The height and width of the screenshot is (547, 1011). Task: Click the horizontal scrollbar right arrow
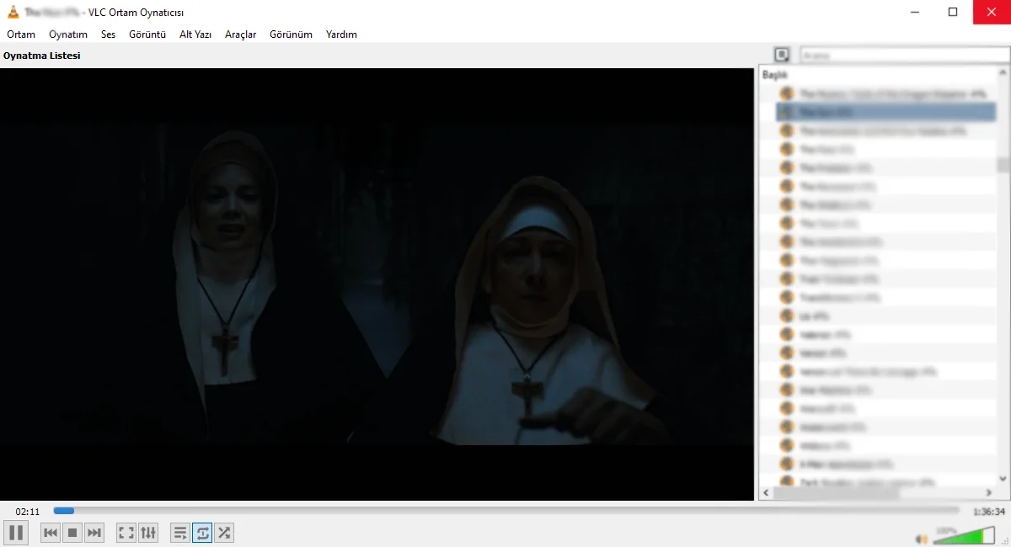989,492
